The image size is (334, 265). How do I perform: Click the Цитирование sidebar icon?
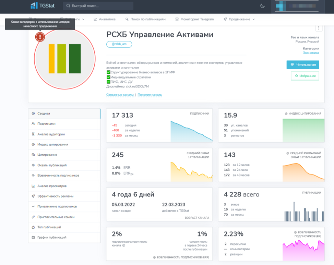[x=33, y=155]
